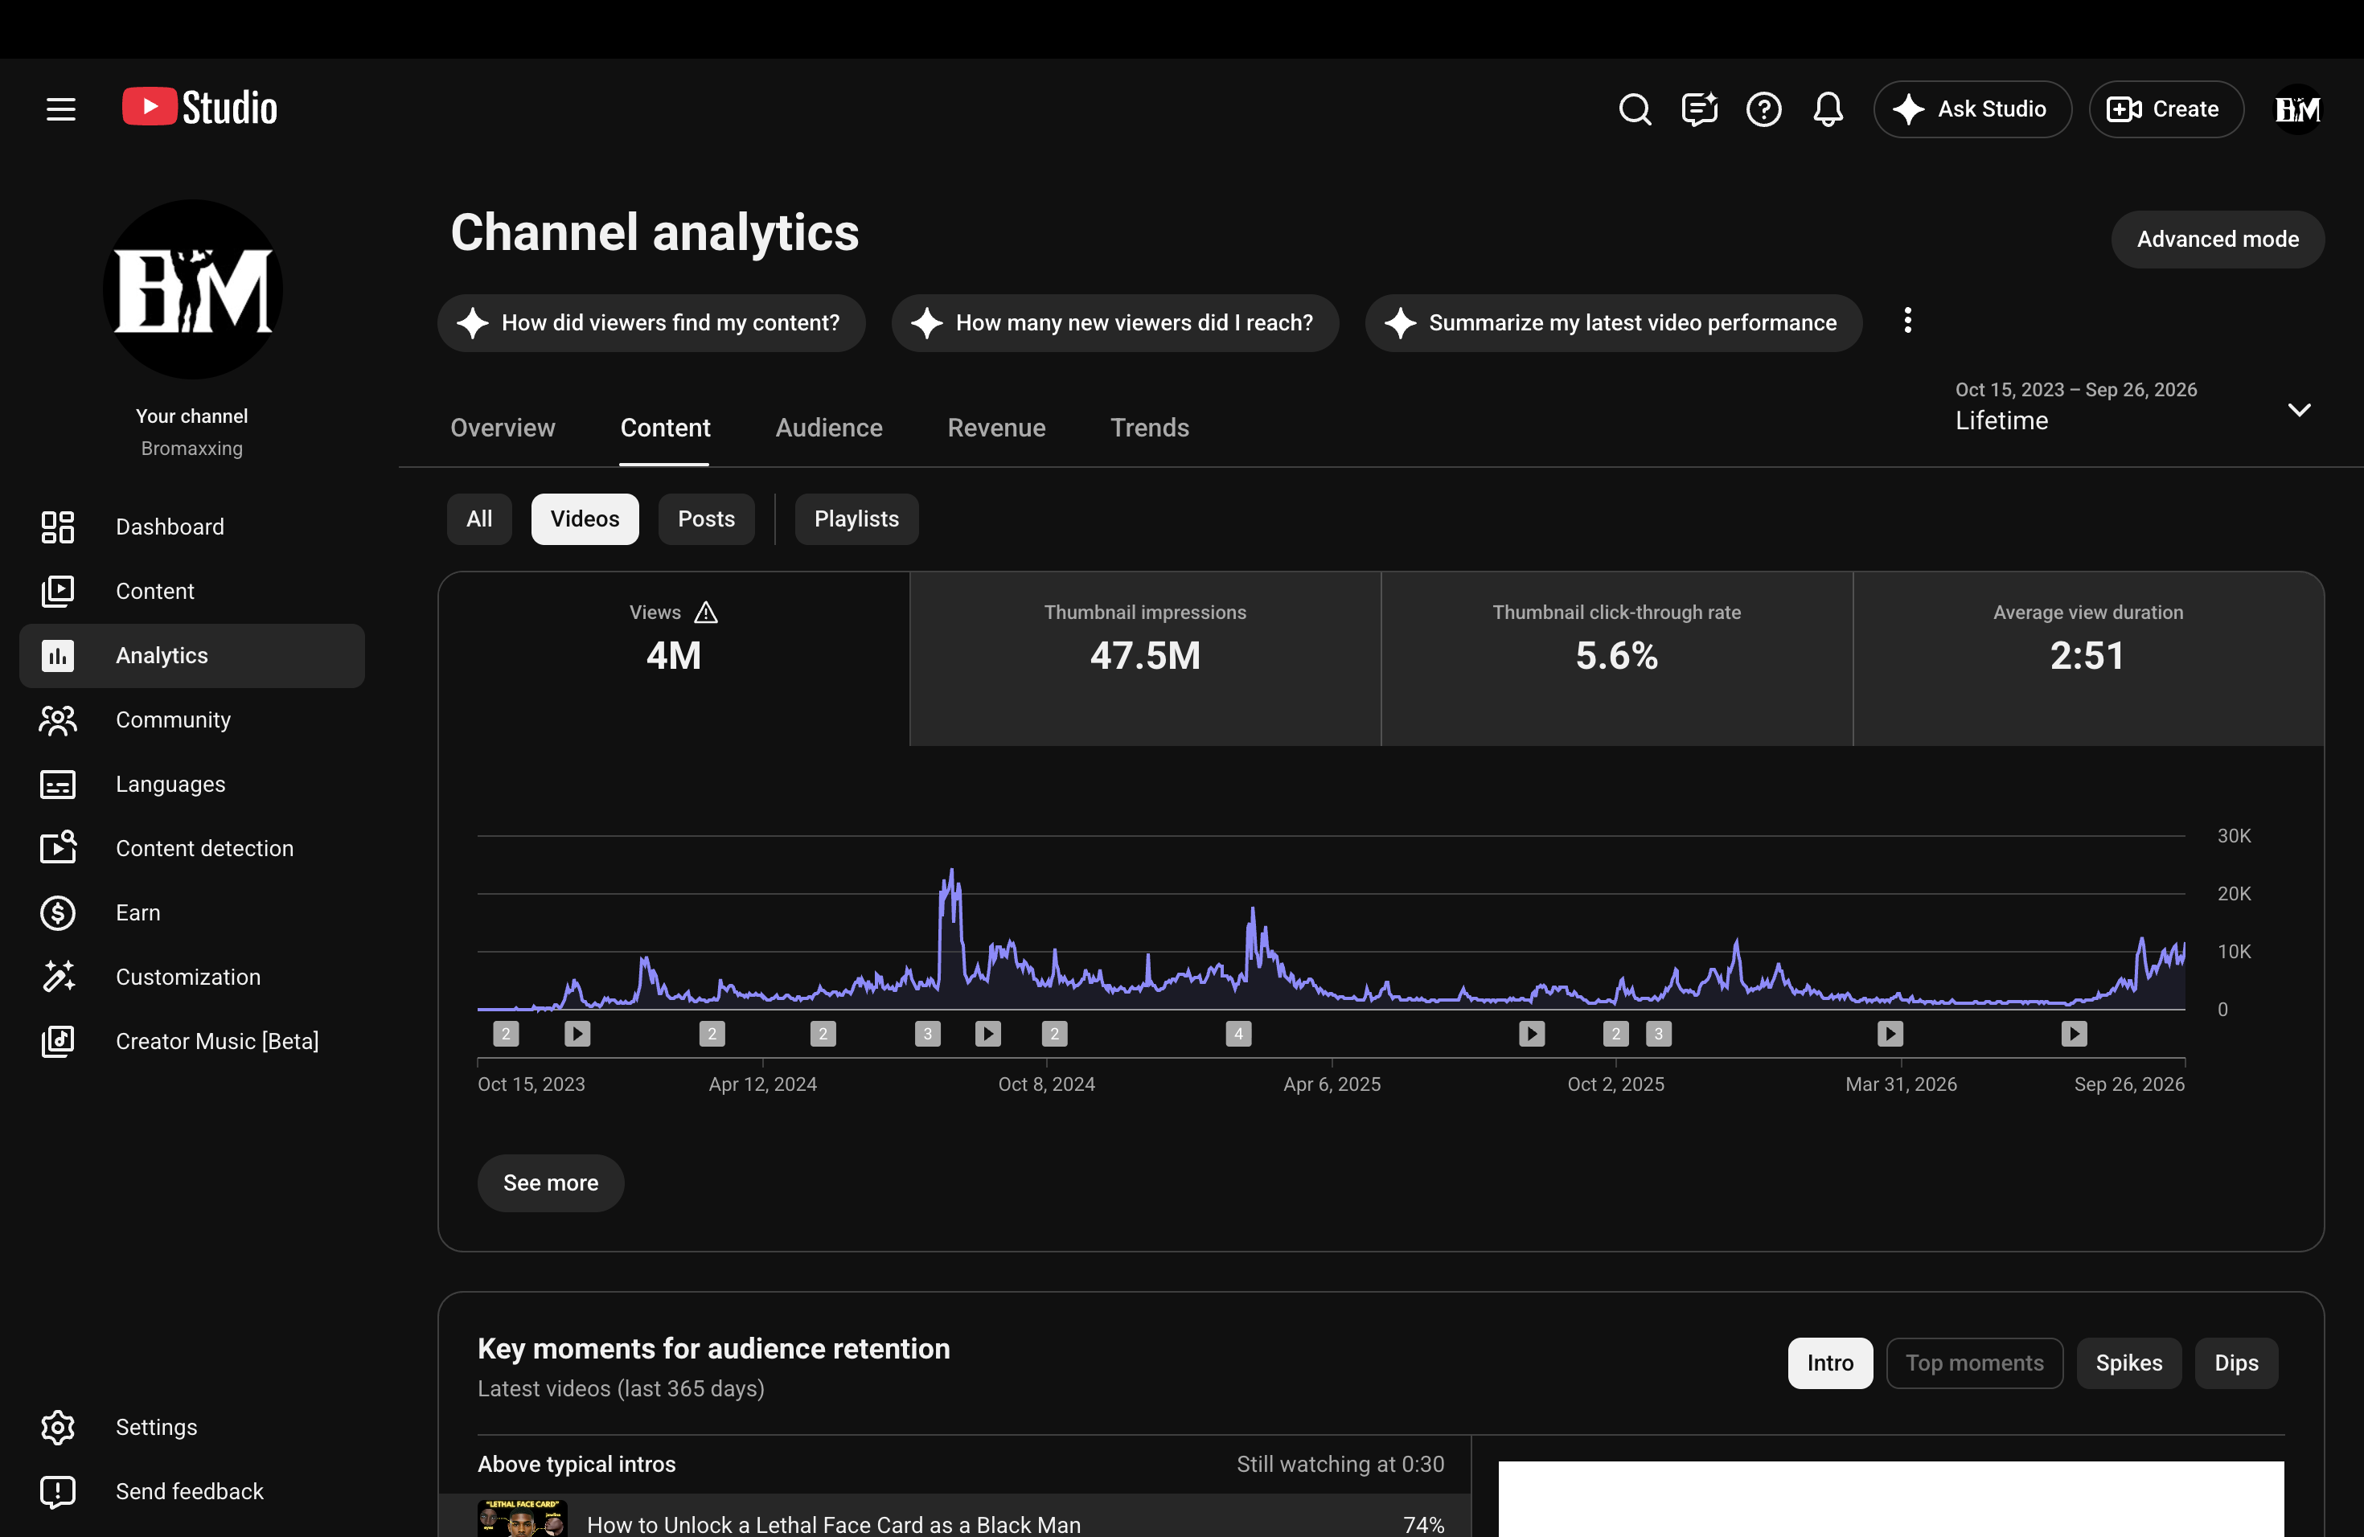Select the Videos filter chip
The image size is (2364, 1537).
(x=584, y=519)
